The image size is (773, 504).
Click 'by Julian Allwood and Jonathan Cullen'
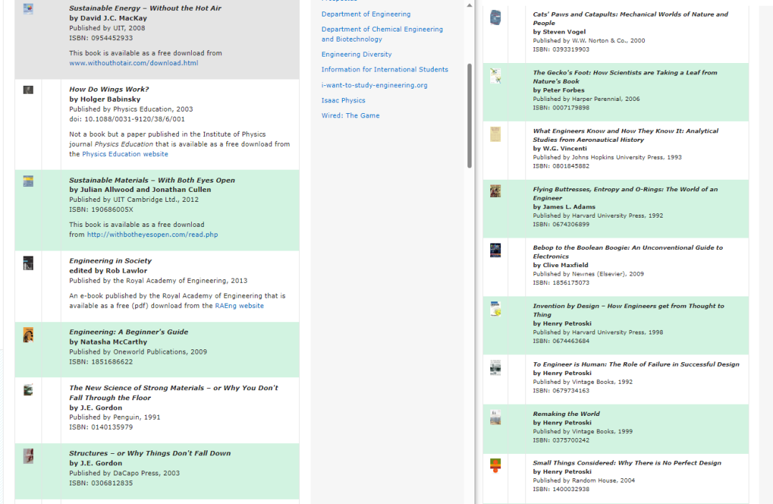140,190
